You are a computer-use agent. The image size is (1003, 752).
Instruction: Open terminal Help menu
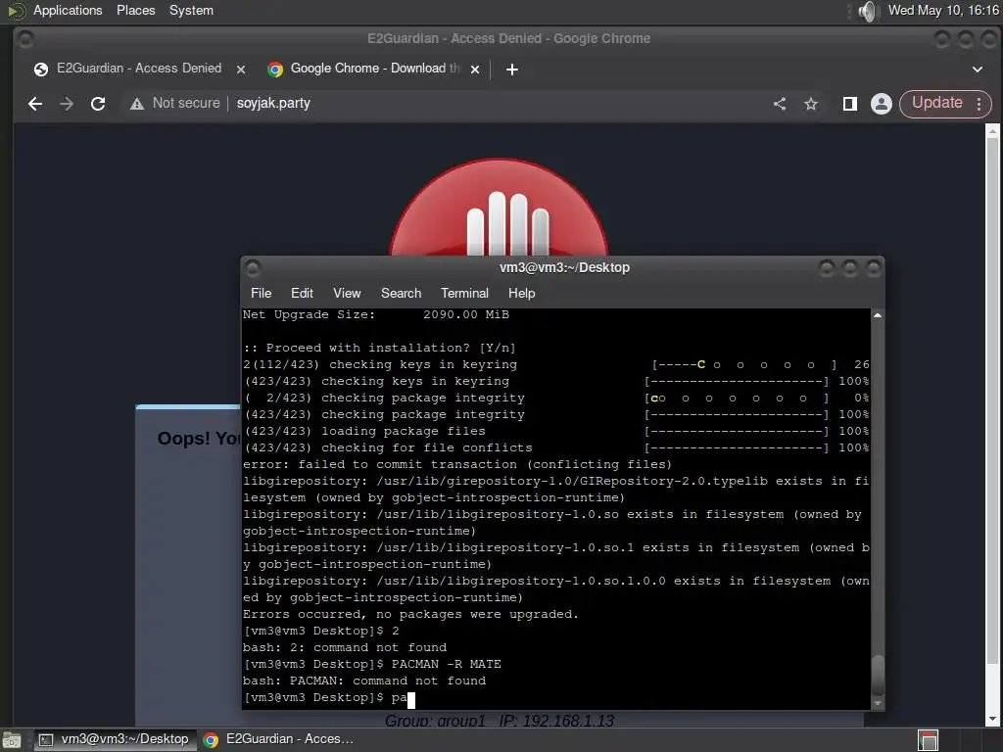pos(521,293)
